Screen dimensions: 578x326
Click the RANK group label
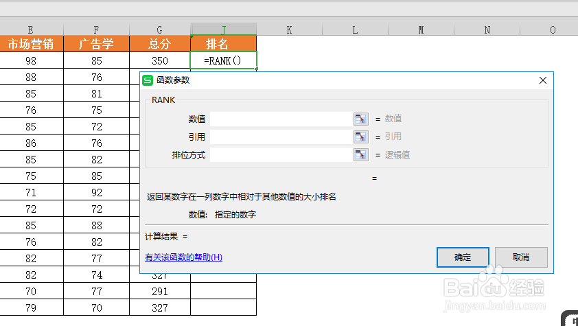163,100
